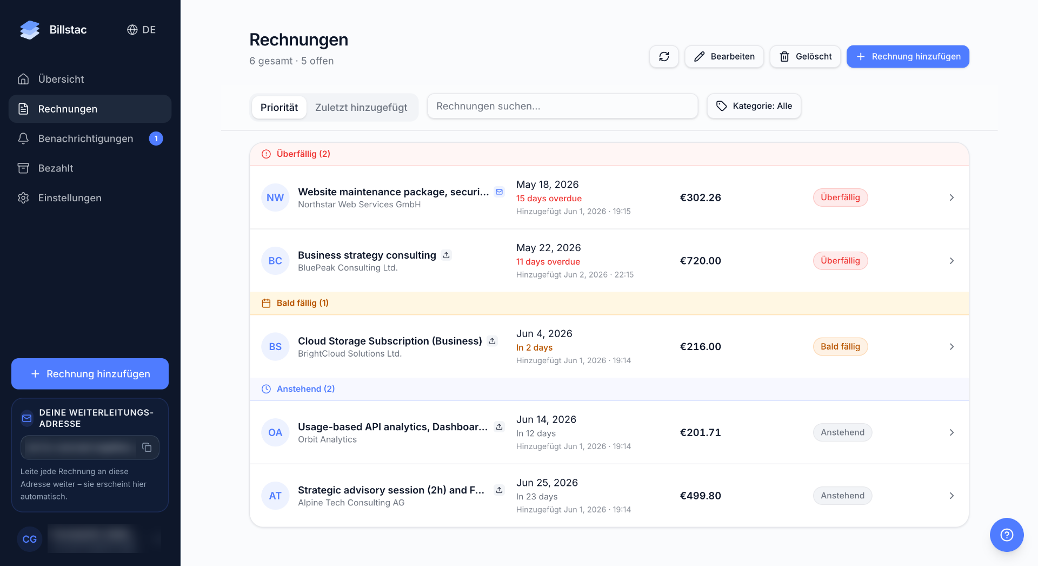Image resolution: width=1038 pixels, height=566 pixels.
Task: Open the Kategorie: Alle filter
Action: 754,106
